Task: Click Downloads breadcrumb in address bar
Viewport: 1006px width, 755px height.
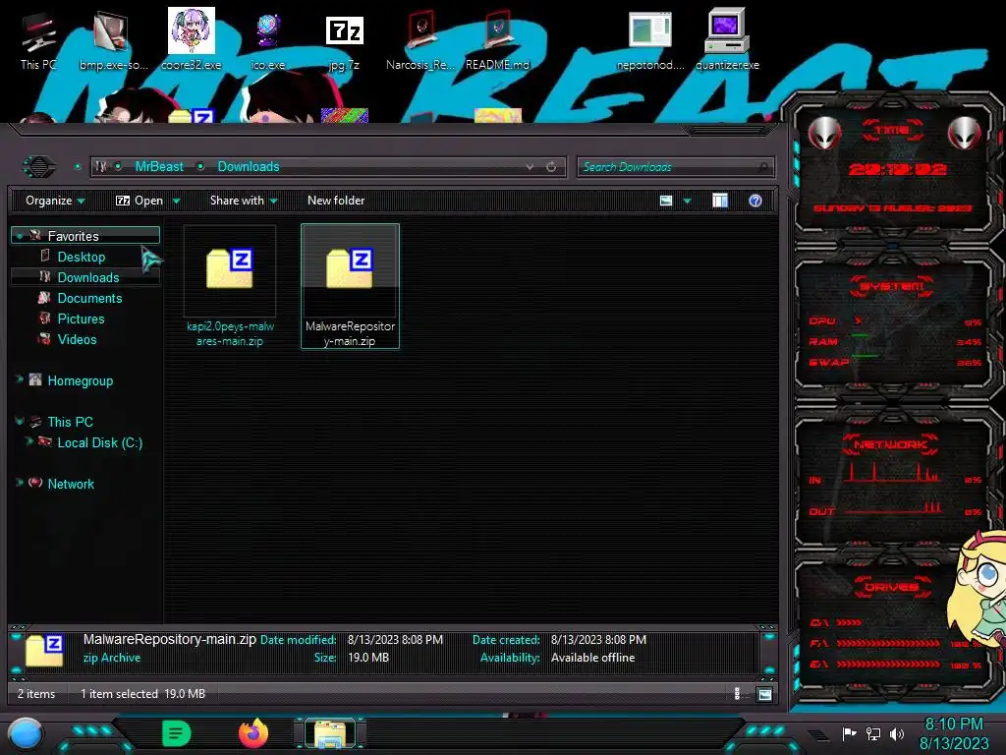Action: click(249, 167)
